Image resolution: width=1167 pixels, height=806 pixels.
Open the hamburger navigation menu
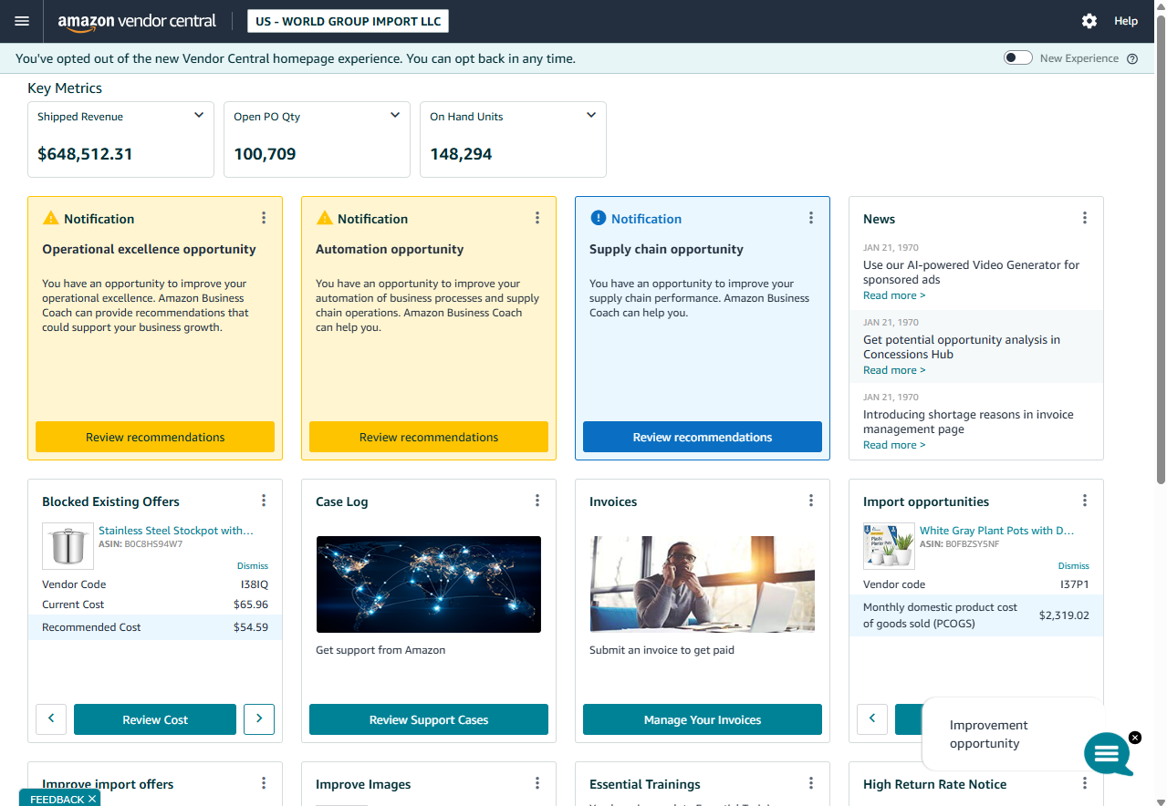pyautogui.click(x=22, y=21)
